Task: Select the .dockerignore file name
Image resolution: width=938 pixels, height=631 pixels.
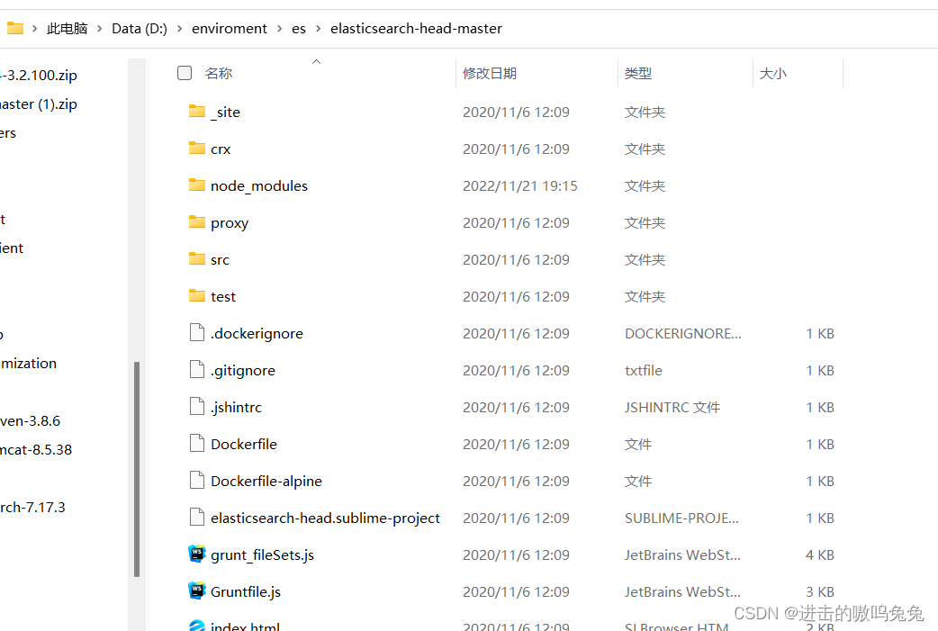Action: coord(257,334)
